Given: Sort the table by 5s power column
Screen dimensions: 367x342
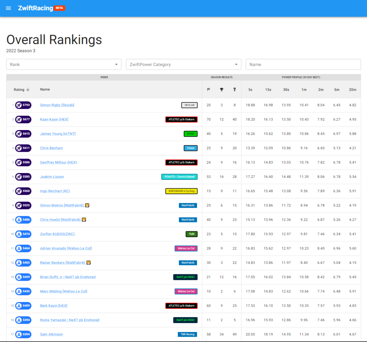Looking at the screenshot, I should (250, 90).
